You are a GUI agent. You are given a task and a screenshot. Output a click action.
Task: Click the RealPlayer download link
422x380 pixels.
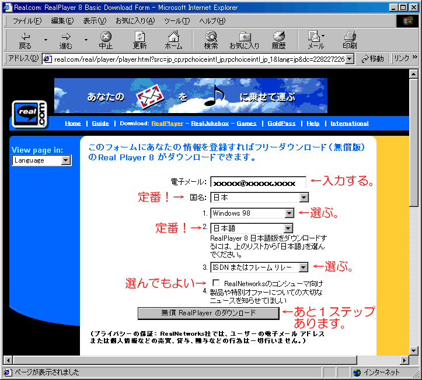click(168, 124)
